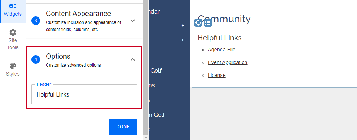Click the widget list settings icon
This screenshot has width=357, height=140.
(x=207, y=23)
